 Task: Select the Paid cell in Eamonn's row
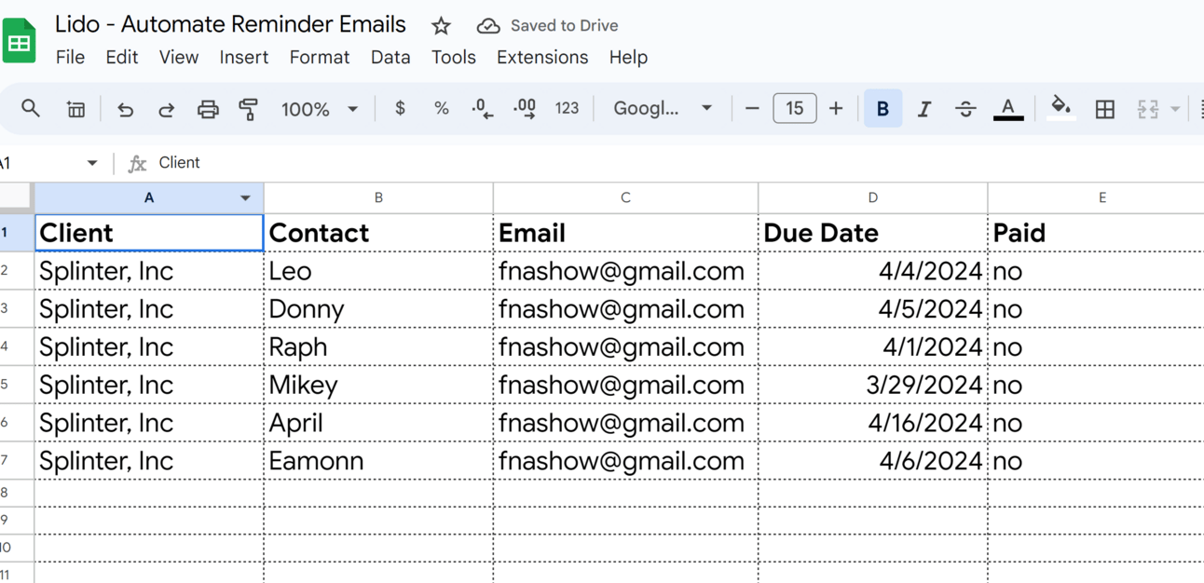pyautogui.click(x=1096, y=461)
